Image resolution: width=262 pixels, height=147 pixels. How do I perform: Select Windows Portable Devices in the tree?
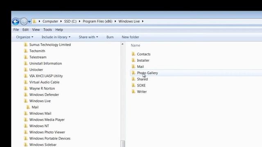(50, 138)
